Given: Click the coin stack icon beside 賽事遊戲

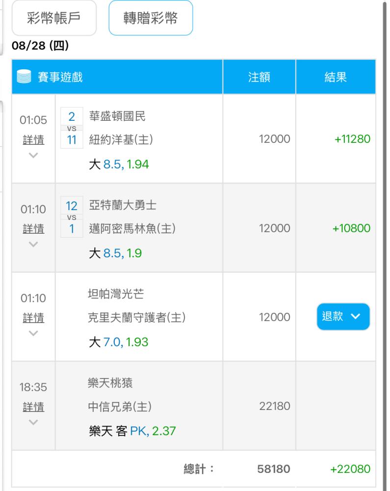Looking at the screenshot, I should tap(24, 77).
